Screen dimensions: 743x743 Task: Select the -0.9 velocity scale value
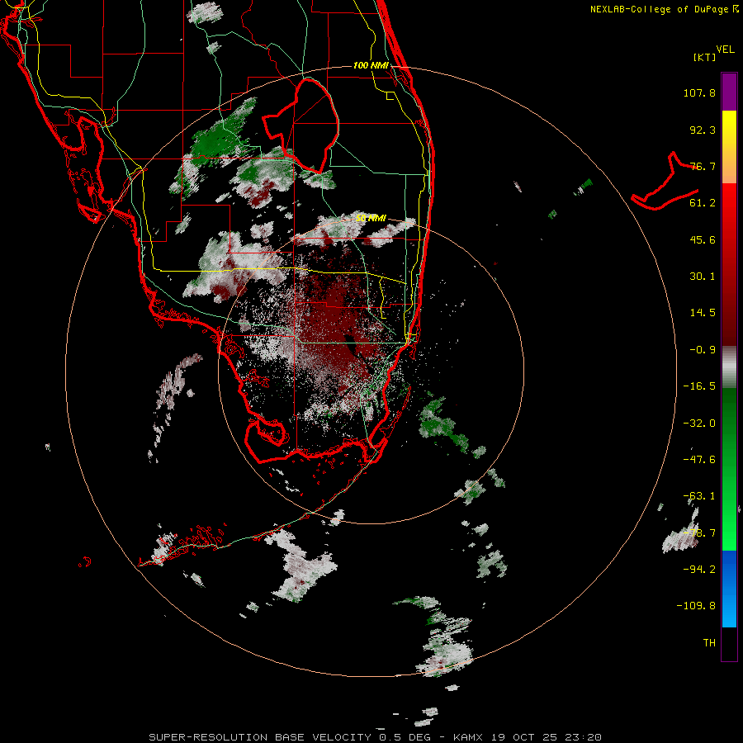[703, 350]
